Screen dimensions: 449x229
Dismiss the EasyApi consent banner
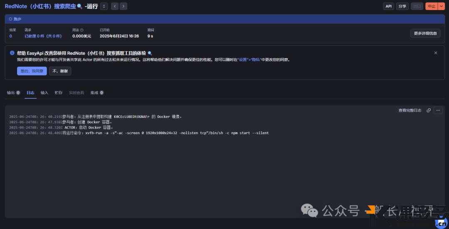pyautogui.click(x=436, y=53)
